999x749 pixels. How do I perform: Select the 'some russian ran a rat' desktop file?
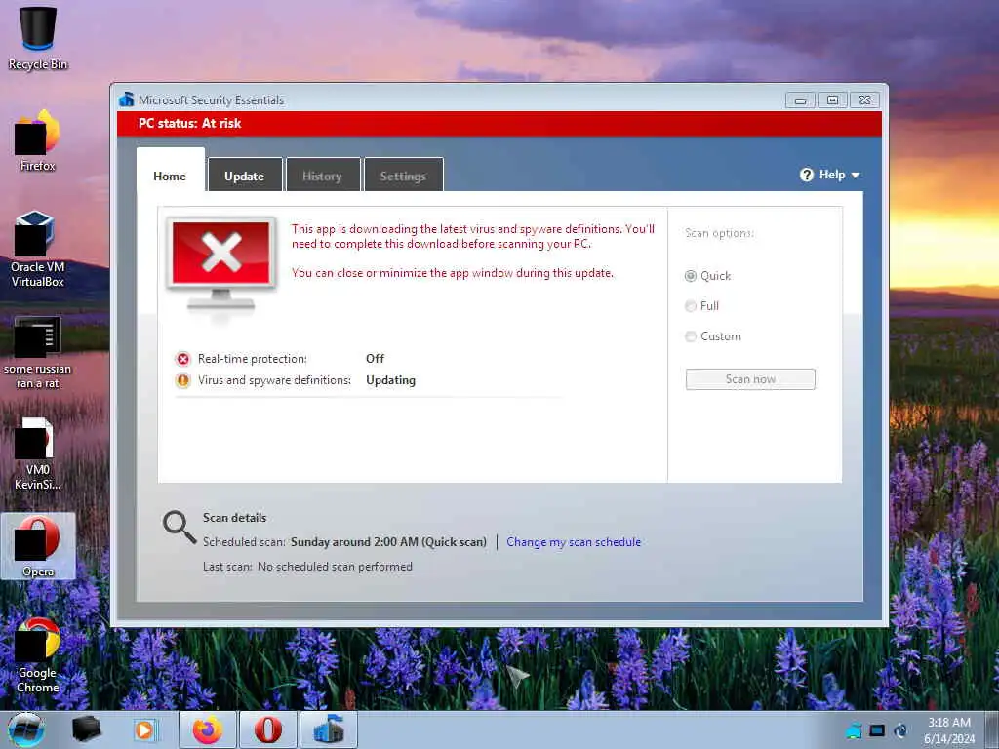pos(38,352)
